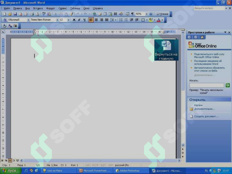Click the green search Go arrow
The image size is (232, 174).
[x=227, y=85]
